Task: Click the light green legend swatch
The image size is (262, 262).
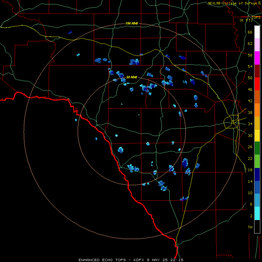Action: (257, 161)
